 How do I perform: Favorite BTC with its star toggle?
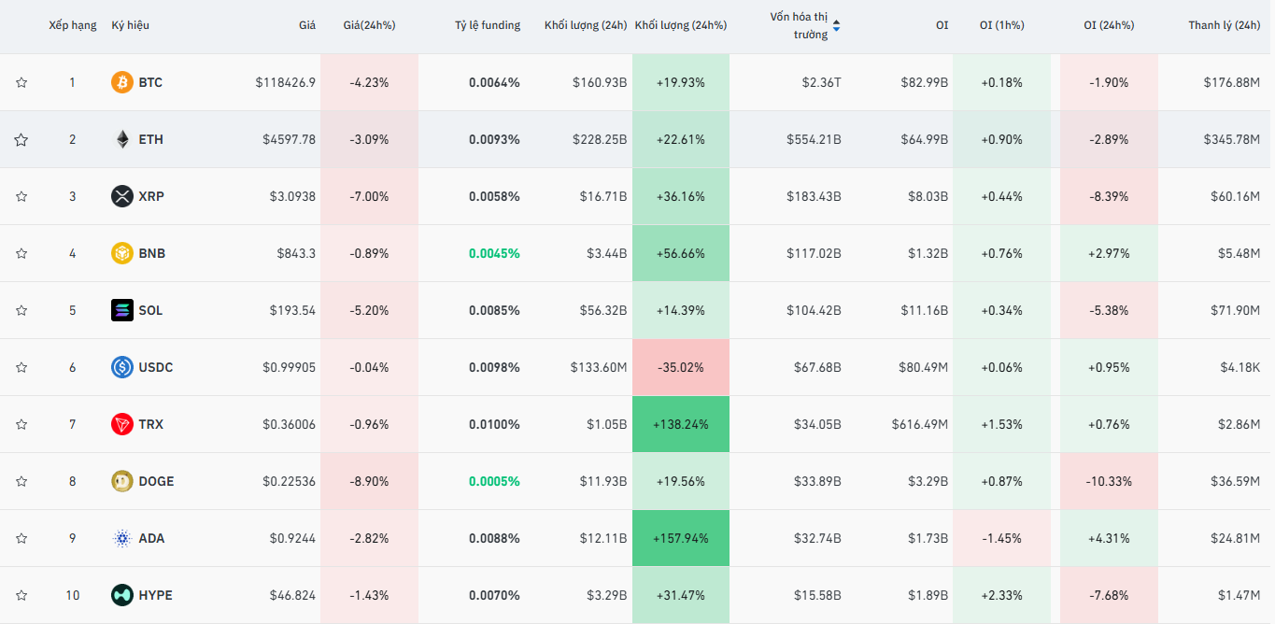21,82
